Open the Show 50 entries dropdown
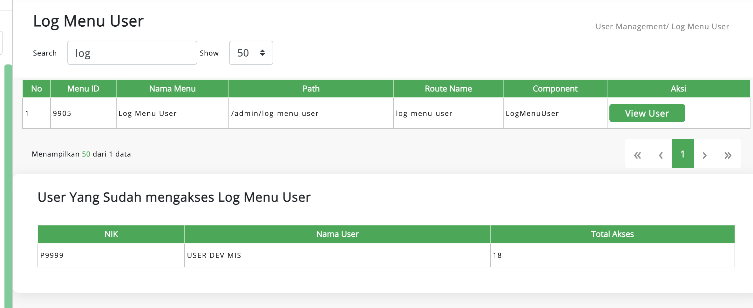The height and width of the screenshot is (308, 753). (251, 53)
